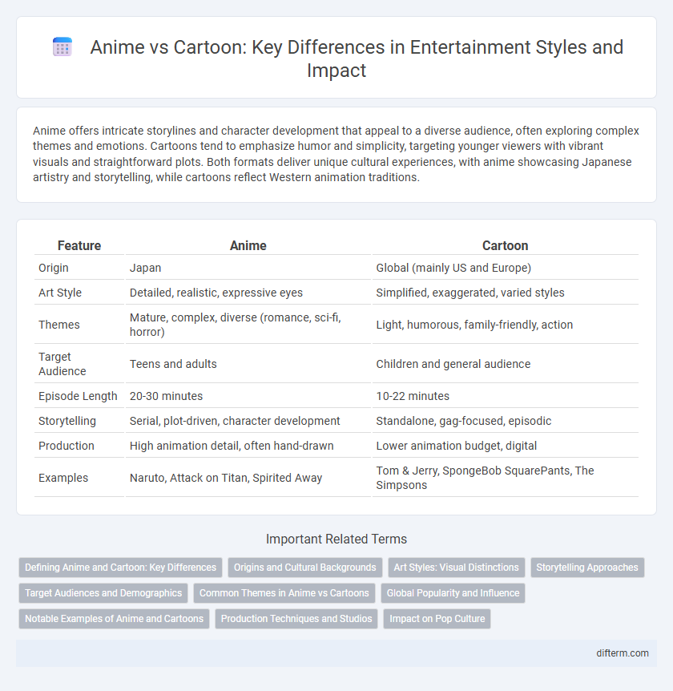The image size is (673, 691).
Task: Click the 'Target Audiences and Demographics' tag
Action: coord(103,593)
